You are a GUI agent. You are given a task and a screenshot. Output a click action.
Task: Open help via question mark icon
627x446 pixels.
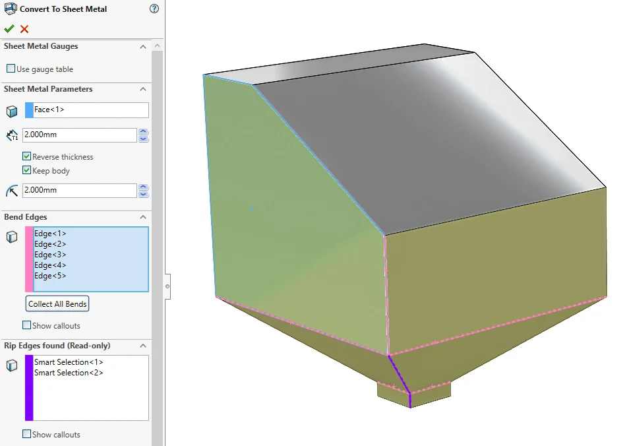point(154,9)
